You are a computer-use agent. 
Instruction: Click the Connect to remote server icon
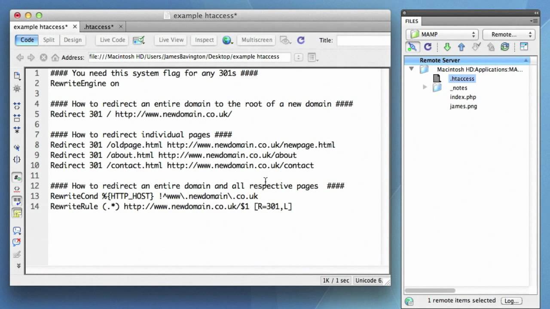pos(412,47)
